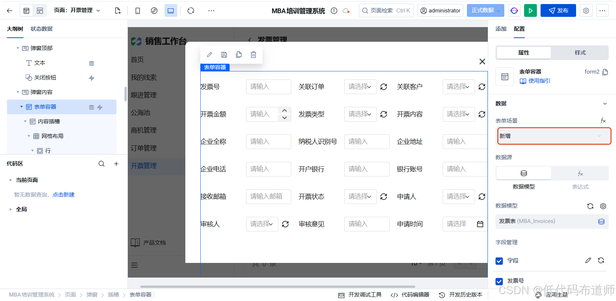This screenshot has width=616, height=301.
Task: Click the cloud sync status icon
Action: click(346, 11)
